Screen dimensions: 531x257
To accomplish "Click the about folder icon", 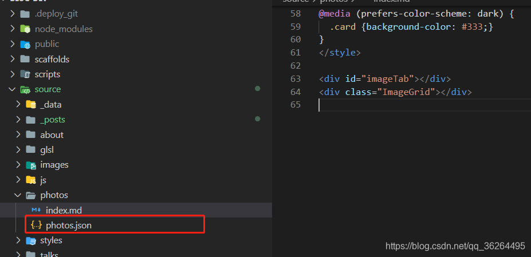I will pos(31,135).
